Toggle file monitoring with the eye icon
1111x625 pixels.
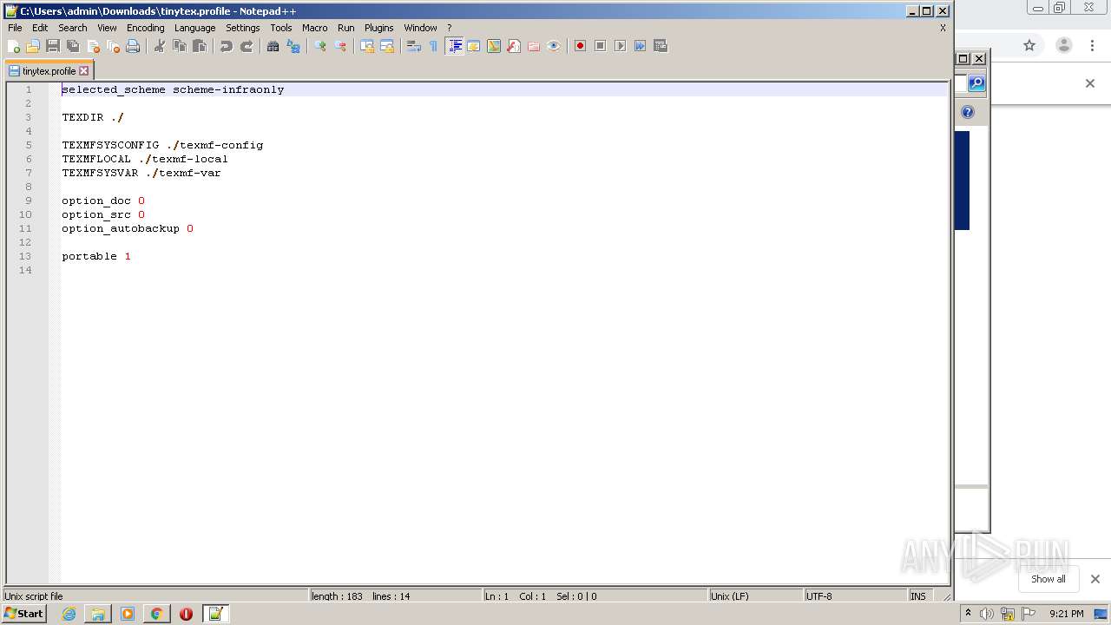click(x=554, y=46)
